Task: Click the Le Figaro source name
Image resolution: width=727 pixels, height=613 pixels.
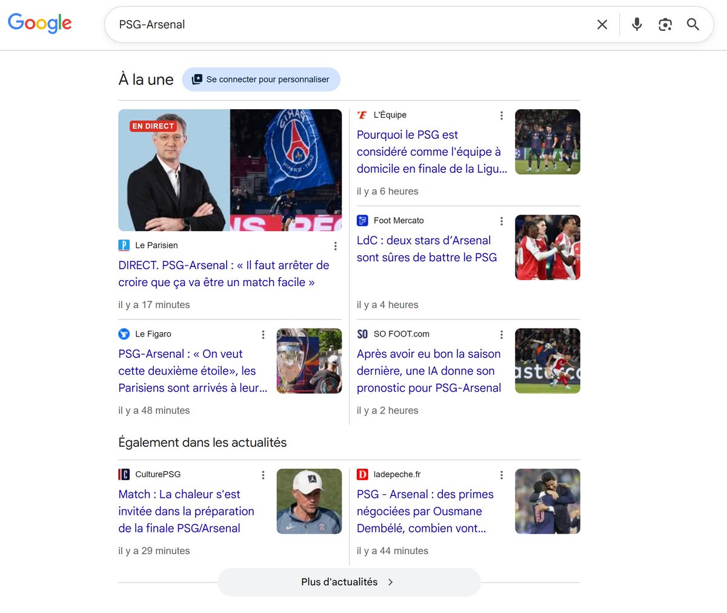Action: click(153, 334)
